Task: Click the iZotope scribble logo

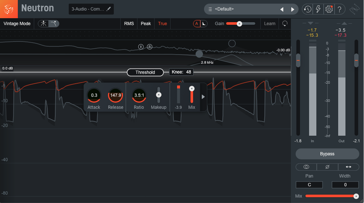Action: click(x=355, y=9)
